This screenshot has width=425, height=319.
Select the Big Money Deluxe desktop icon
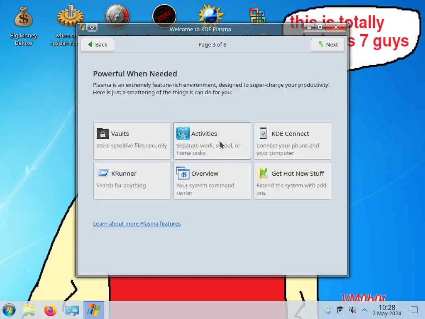[x=23, y=26]
